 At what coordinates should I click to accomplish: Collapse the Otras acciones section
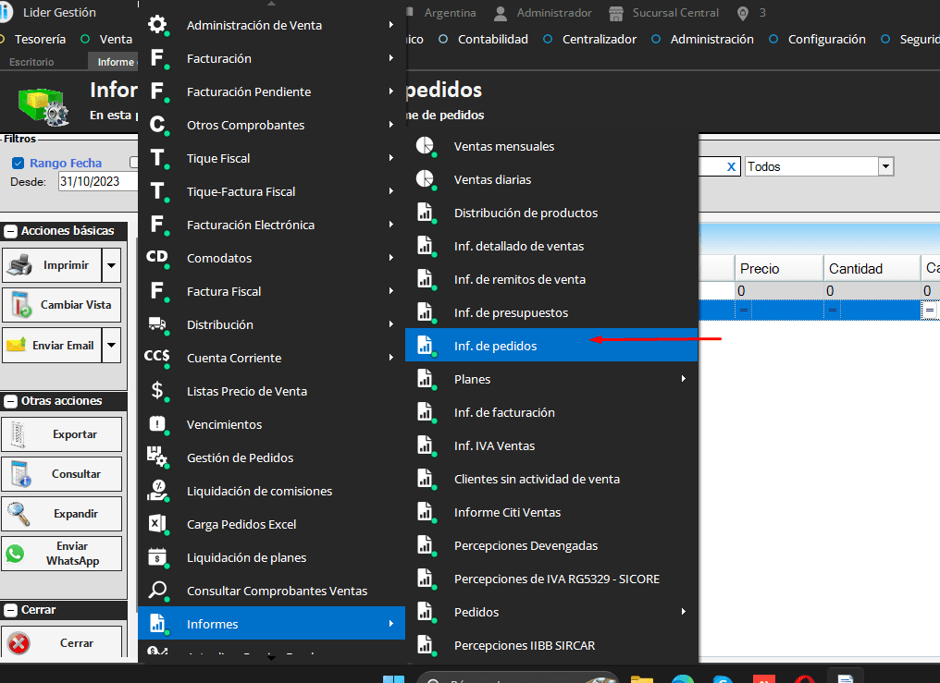(x=10, y=401)
